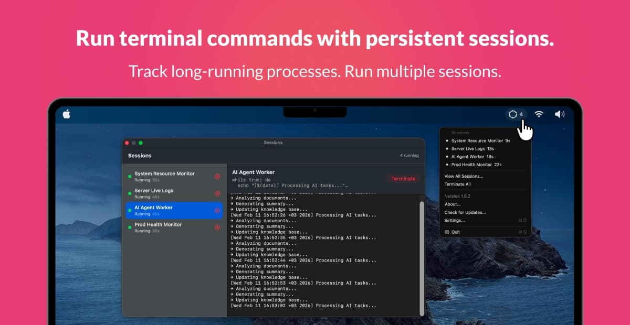
Task: Click the Quit icon in the dropdown menu
Action: click(448, 232)
